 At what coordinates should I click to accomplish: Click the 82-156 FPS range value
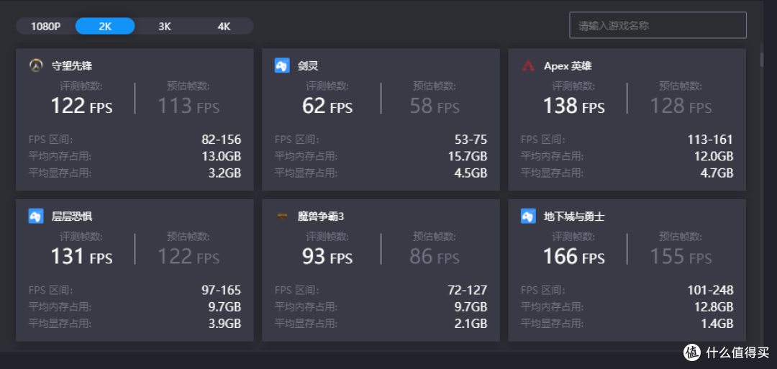[221, 140]
